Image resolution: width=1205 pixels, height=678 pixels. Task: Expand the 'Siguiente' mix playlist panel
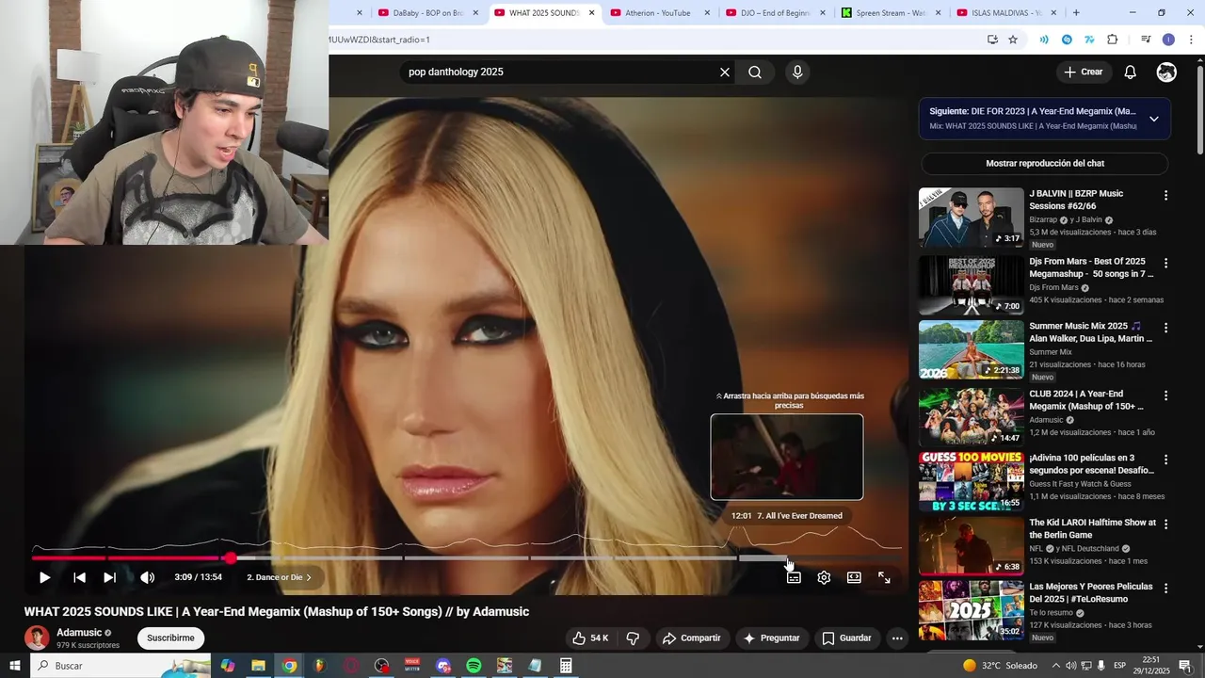click(x=1154, y=119)
